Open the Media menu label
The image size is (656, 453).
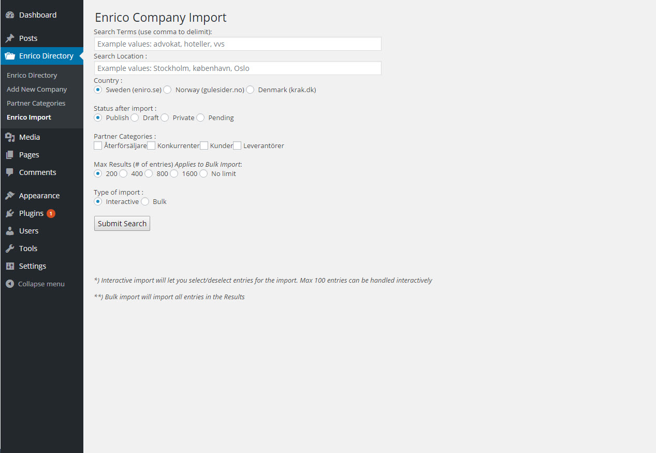30,137
